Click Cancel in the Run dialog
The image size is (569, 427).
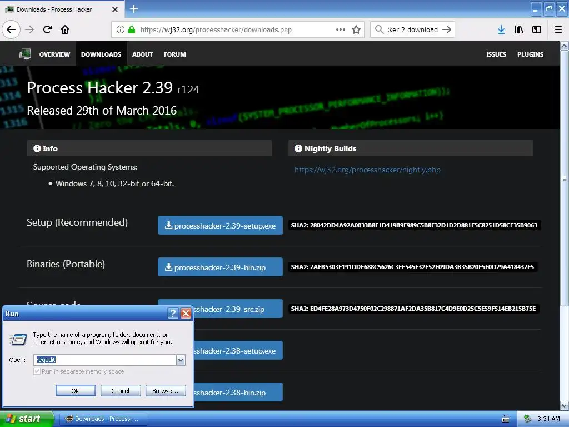[x=121, y=391]
